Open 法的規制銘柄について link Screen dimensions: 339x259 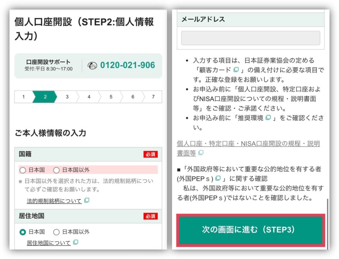pos(54,201)
